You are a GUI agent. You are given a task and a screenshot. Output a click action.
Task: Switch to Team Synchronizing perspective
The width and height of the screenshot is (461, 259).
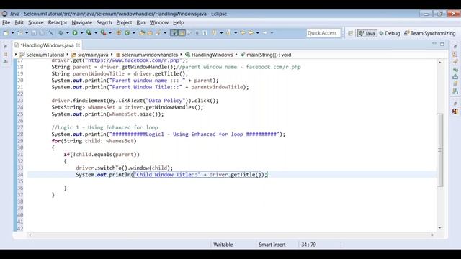click(x=430, y=33)
